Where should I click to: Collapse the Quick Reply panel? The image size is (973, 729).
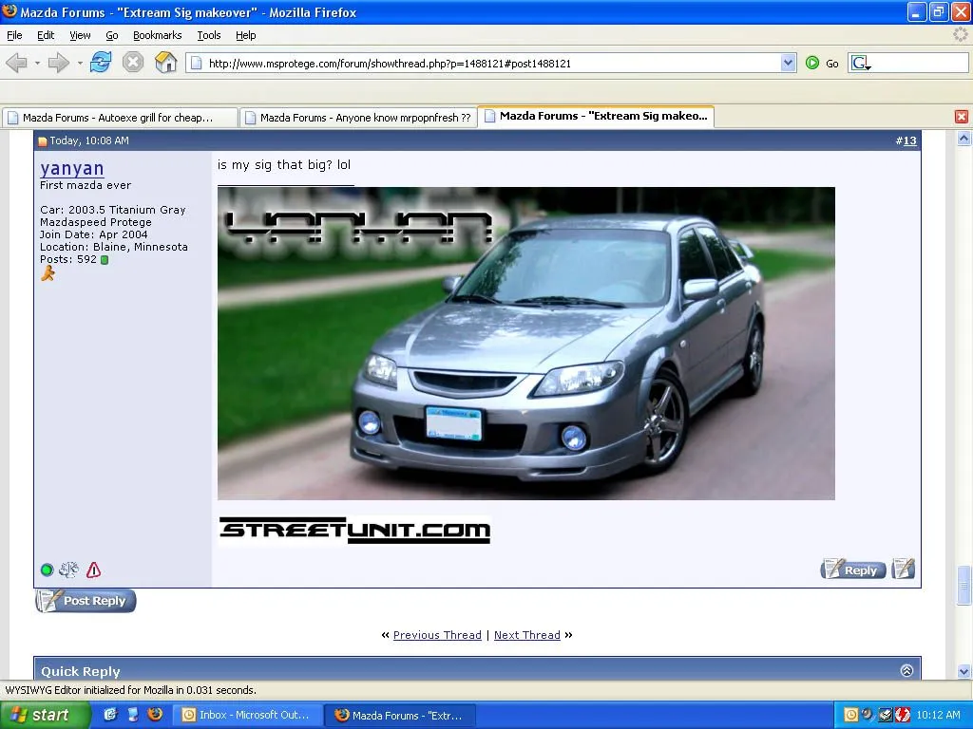pos(906,670)
